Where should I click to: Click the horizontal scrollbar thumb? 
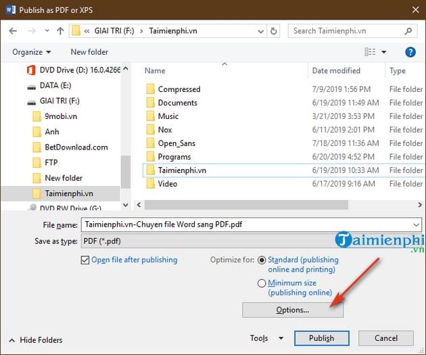pos(246,205)
